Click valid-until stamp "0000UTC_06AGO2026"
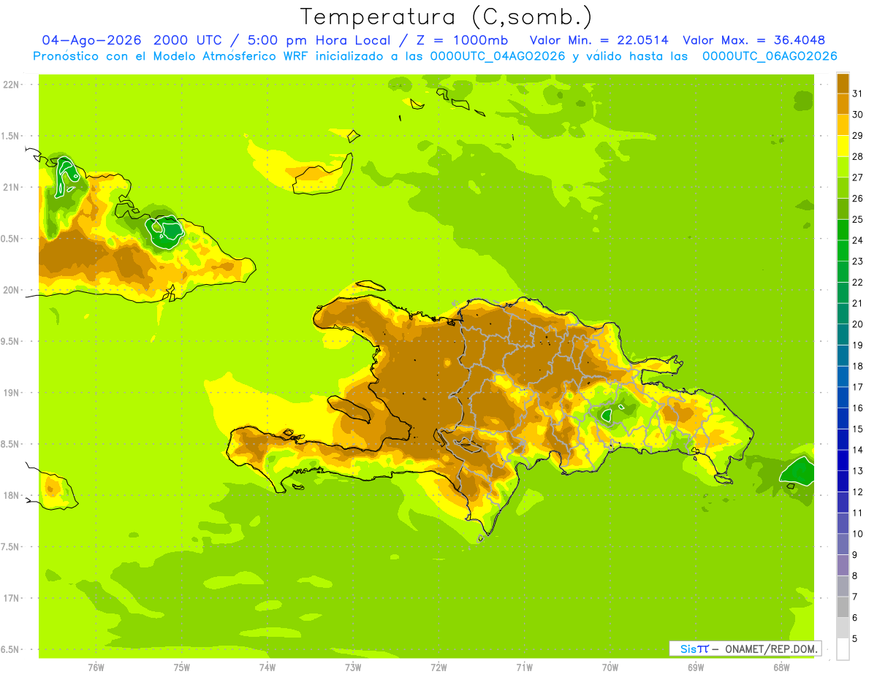The width and height of the screenshot is (877, 677). 770,56
